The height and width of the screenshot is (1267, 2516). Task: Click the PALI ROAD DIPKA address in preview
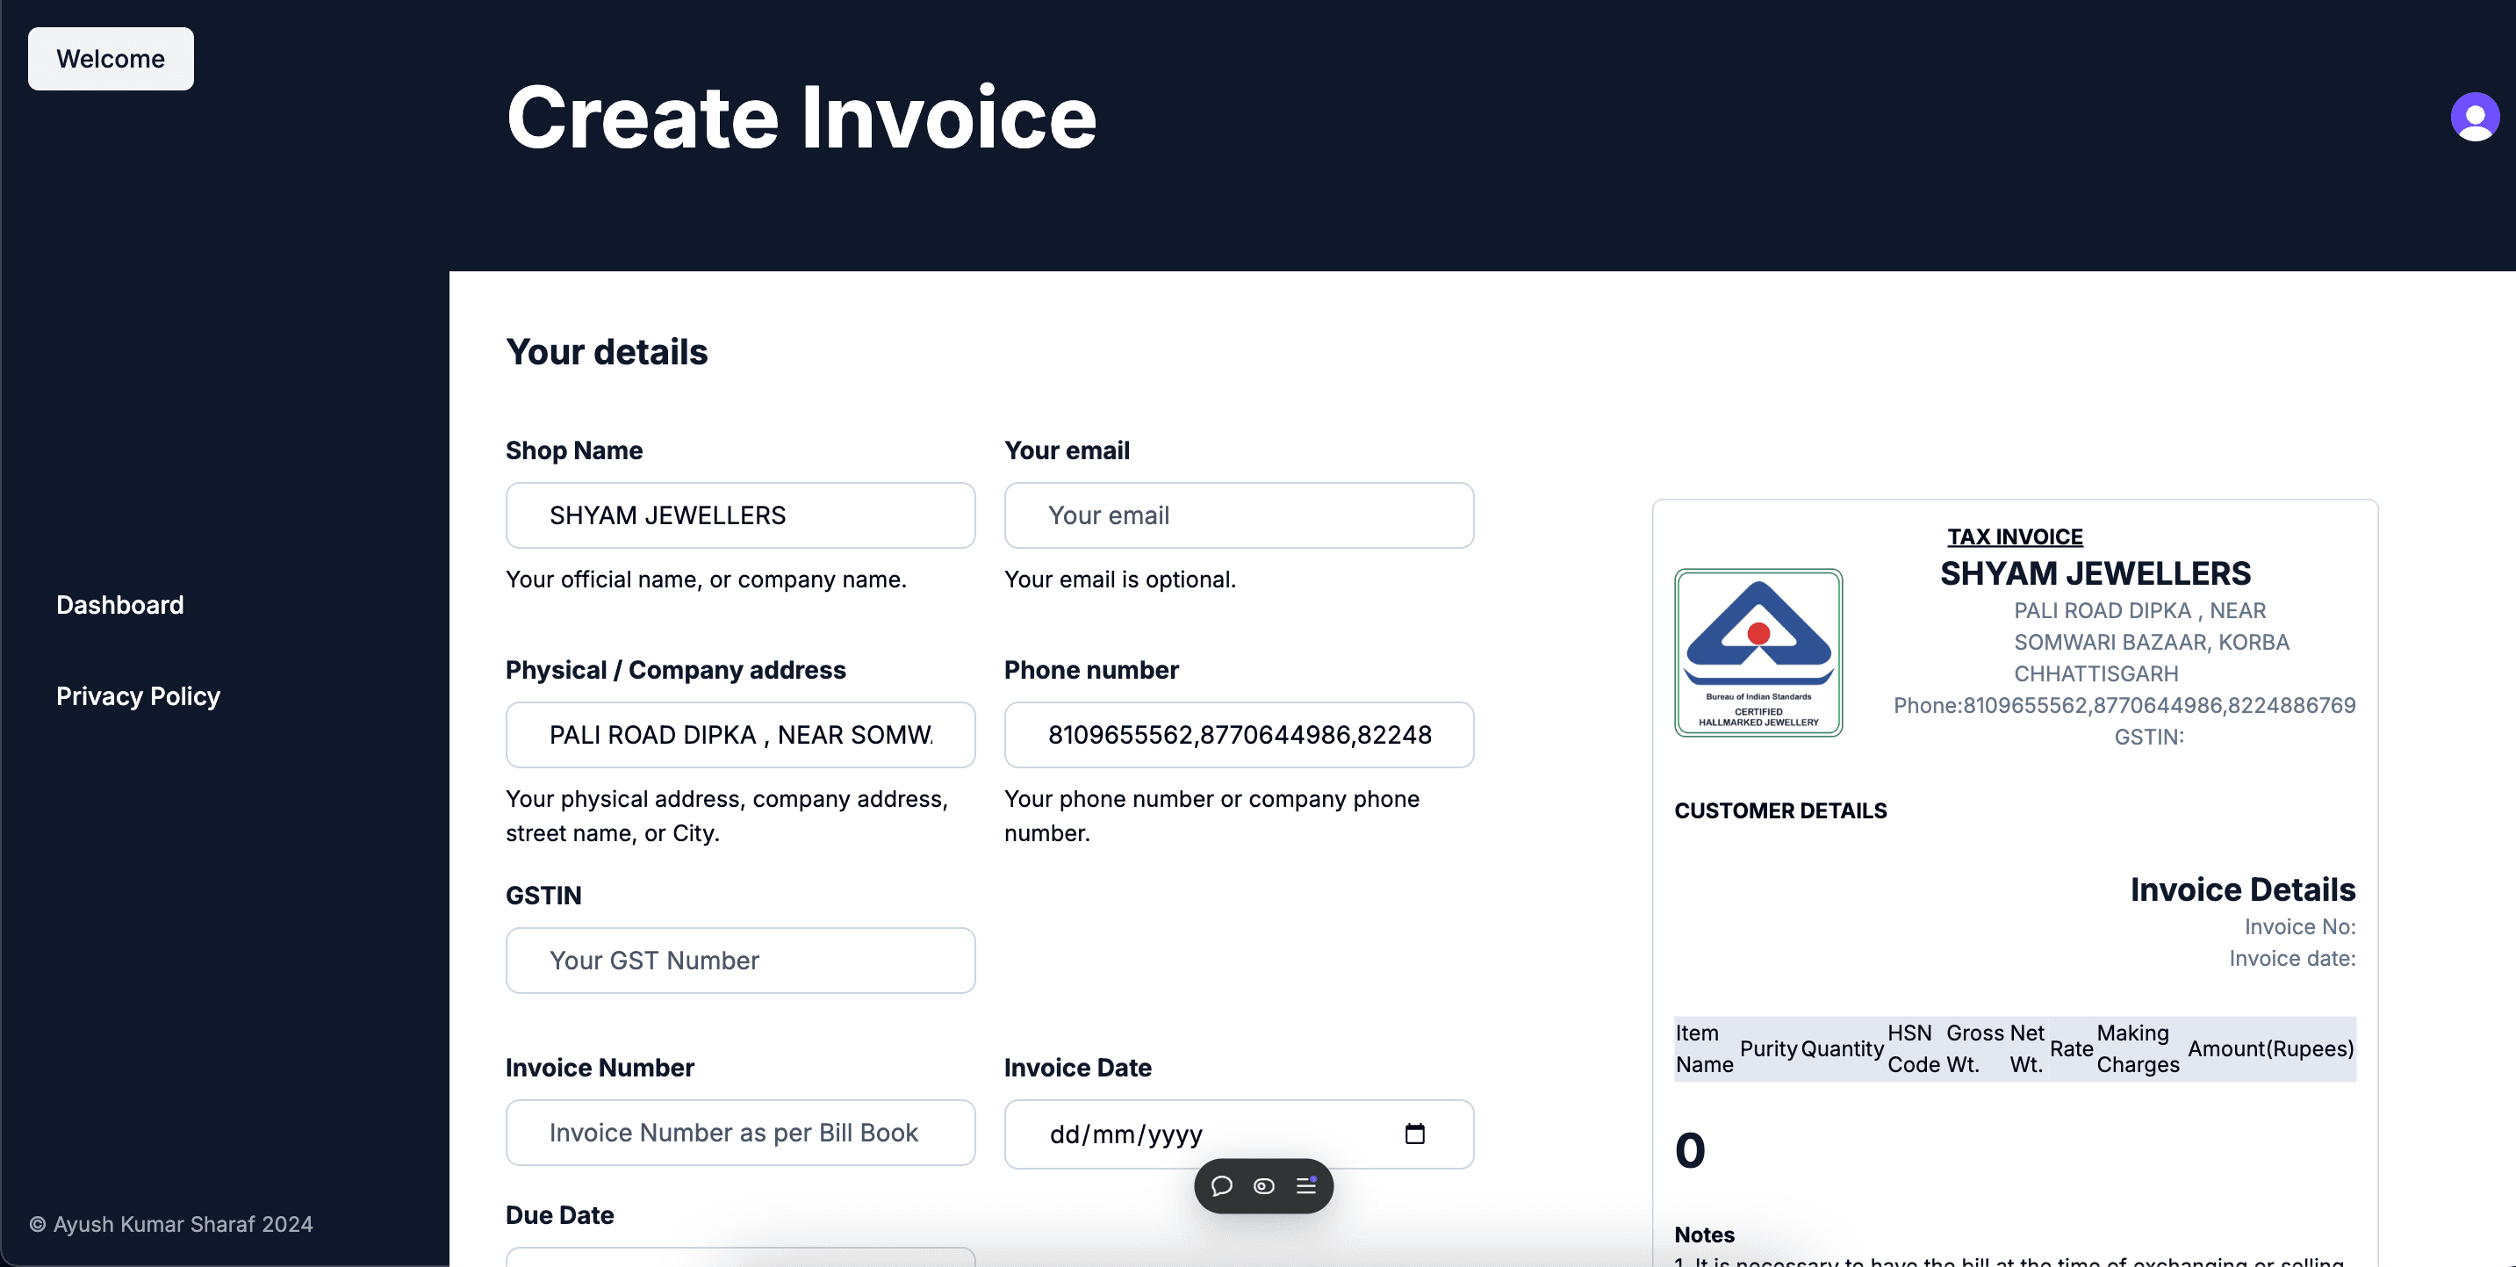(2151, 642)
